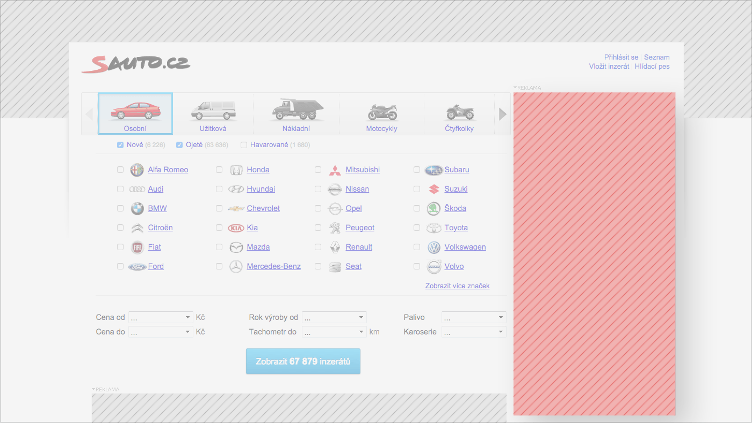
Task: Click the Přihlásit se link
Action: 621,57
